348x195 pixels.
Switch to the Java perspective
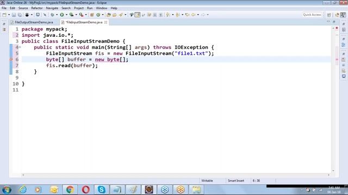click(343, 15)
